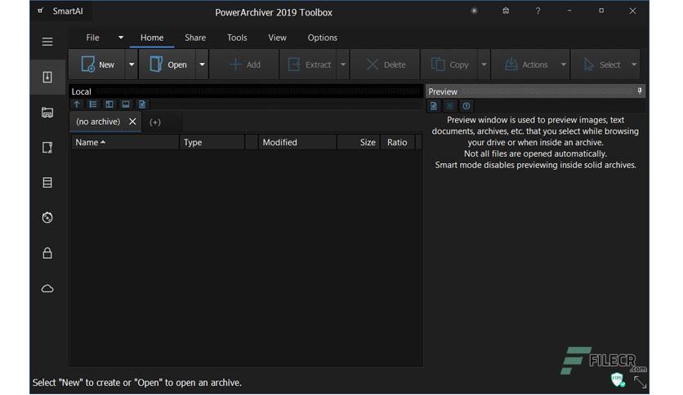Sort by the Type column header
Screen dimensions: 683x395
coord(212,142)
